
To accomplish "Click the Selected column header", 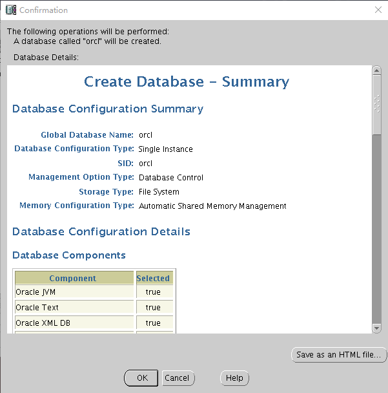I will (x=154, y=278).
